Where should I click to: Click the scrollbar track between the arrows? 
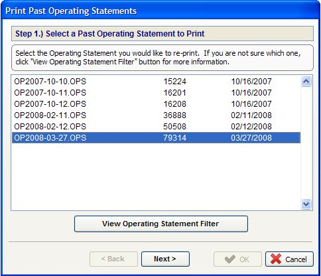[306, 143]
